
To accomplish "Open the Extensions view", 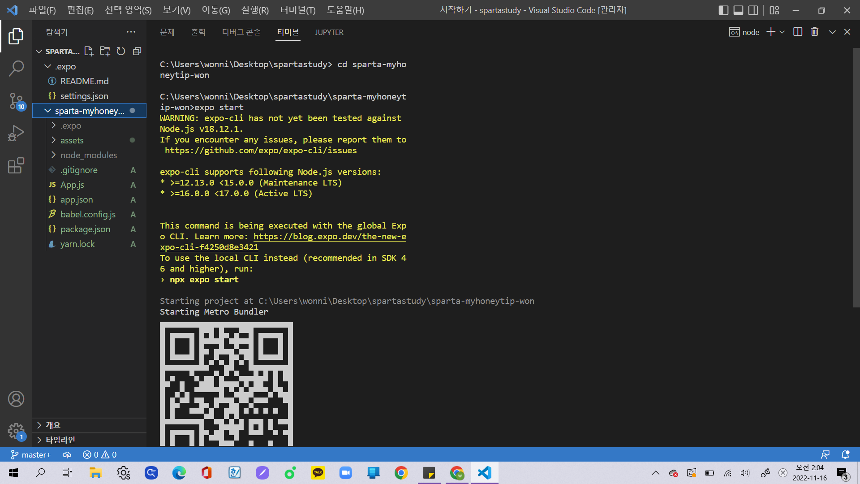I will click(x=16, y=165).
